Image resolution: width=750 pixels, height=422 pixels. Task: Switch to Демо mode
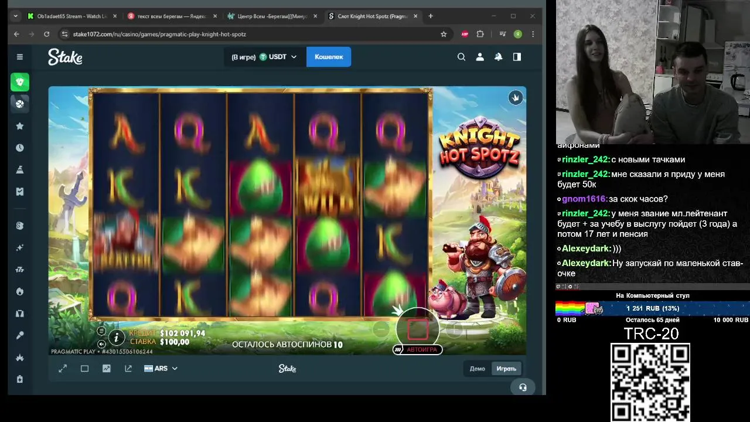coord(477,369)
